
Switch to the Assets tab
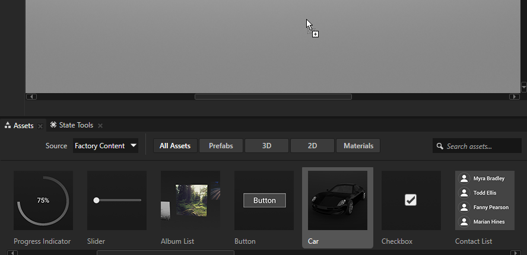pos(23,126)
